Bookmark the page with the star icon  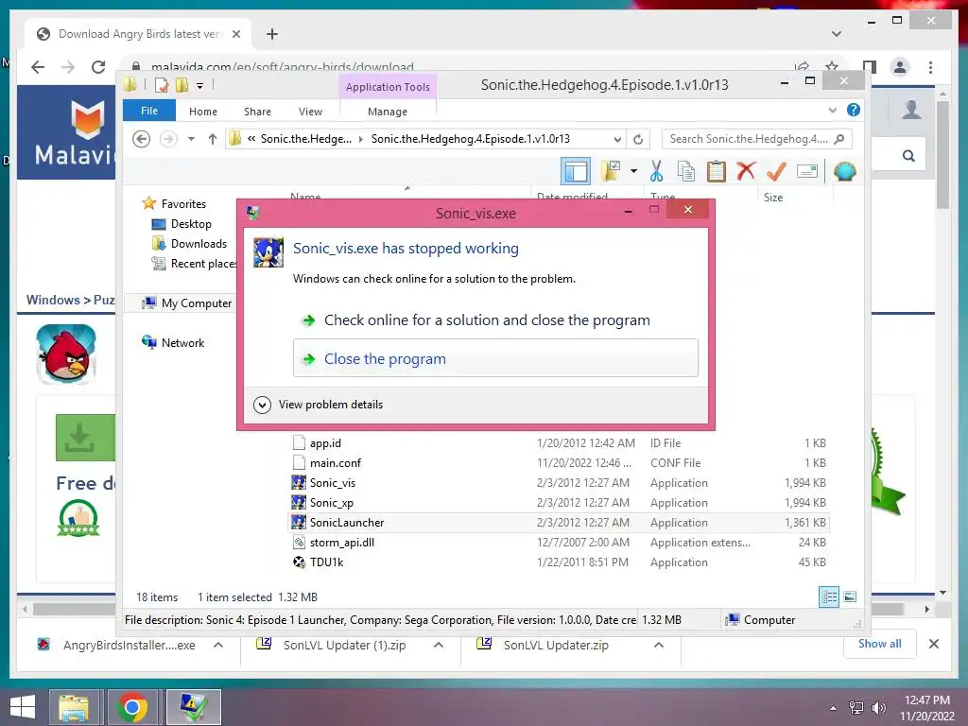pyautogui.click(x=832, y=67)
